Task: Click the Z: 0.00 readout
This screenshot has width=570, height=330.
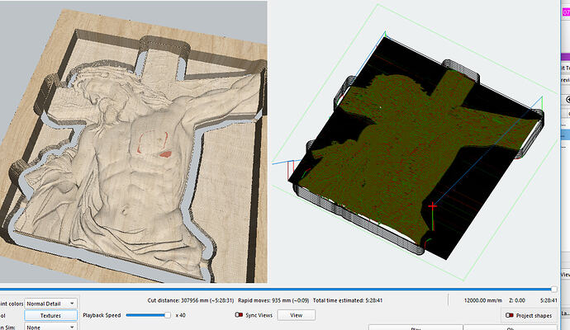Action: (517, 300)
